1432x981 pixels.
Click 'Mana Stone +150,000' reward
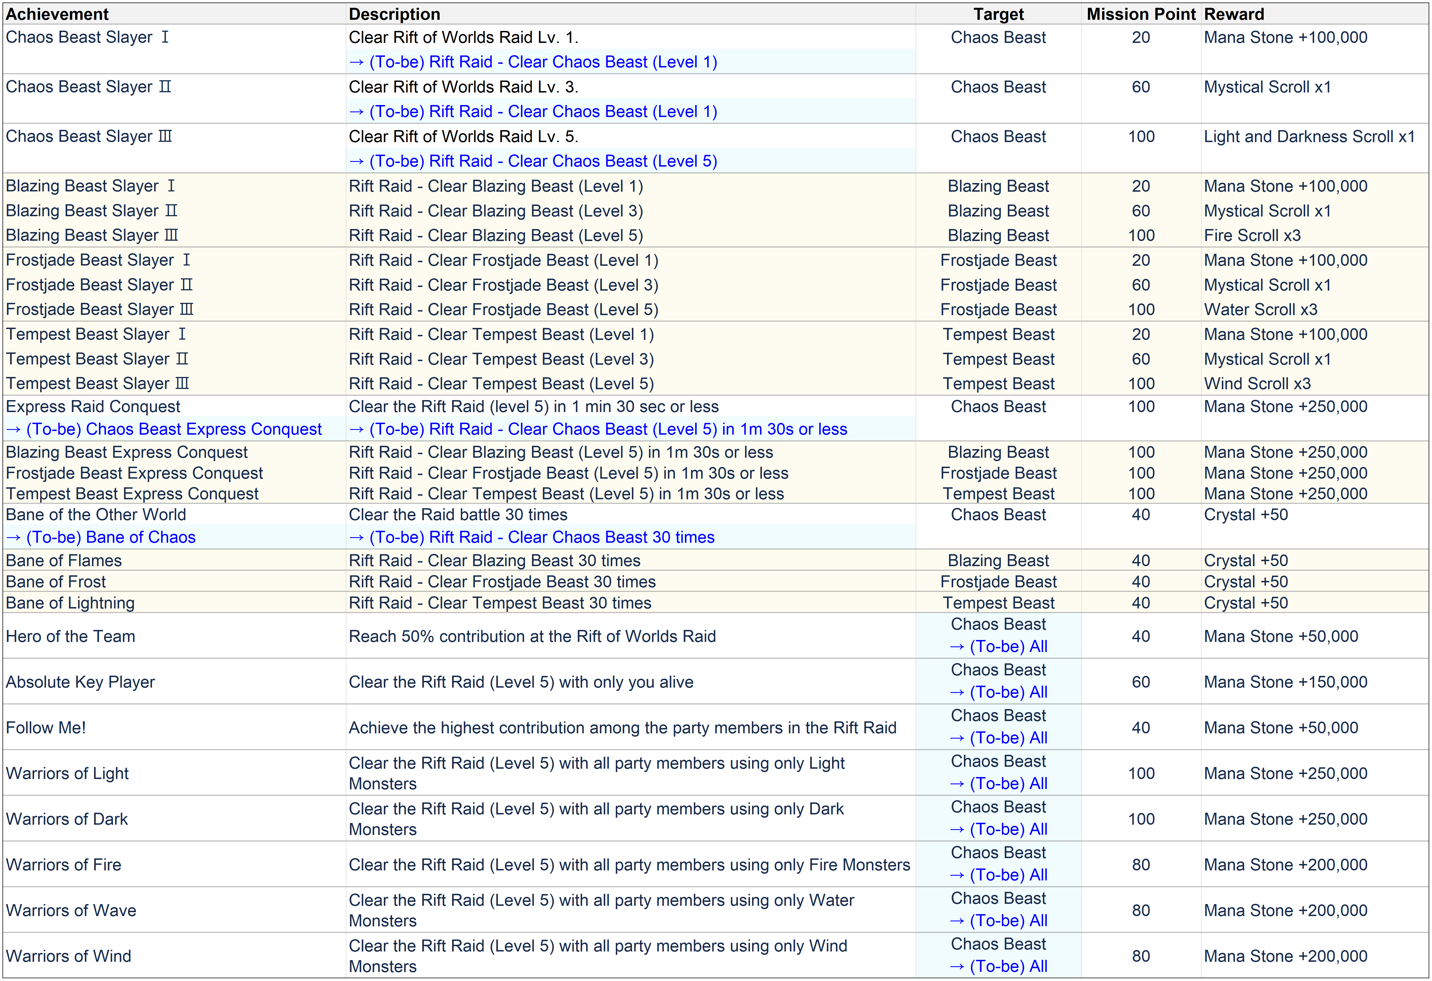1285,682
